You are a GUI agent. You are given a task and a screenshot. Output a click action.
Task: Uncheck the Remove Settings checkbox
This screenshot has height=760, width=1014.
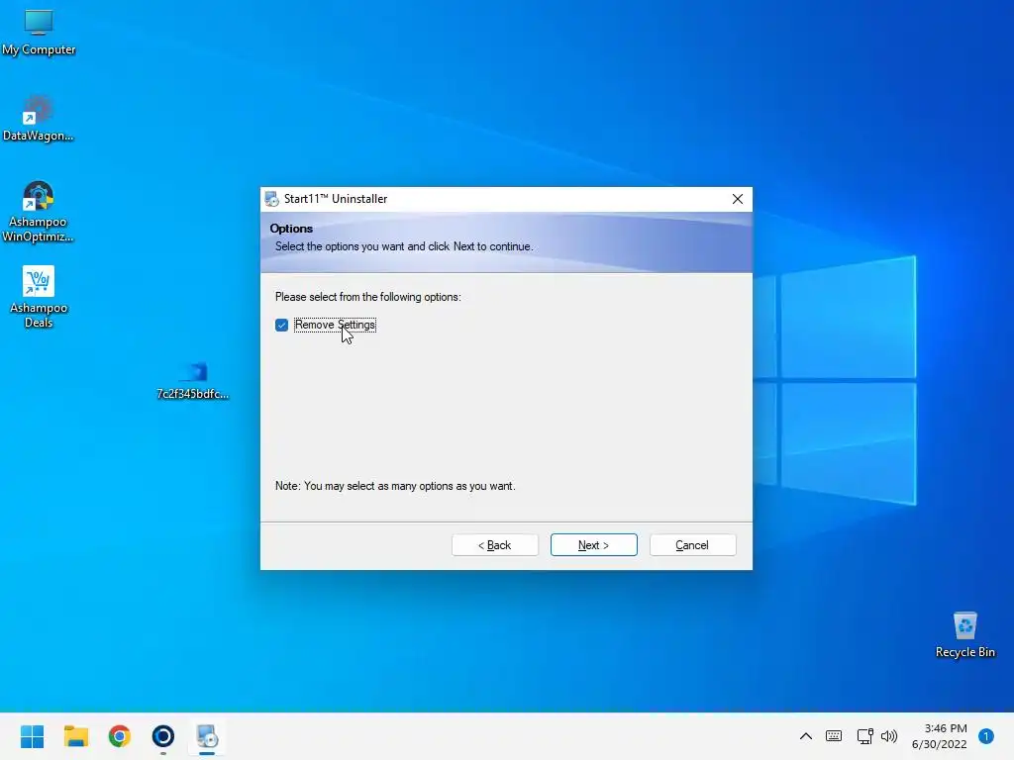tap(281, 325)
